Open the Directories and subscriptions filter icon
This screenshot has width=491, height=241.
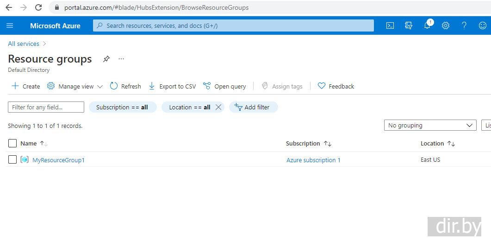pos(408,26)
